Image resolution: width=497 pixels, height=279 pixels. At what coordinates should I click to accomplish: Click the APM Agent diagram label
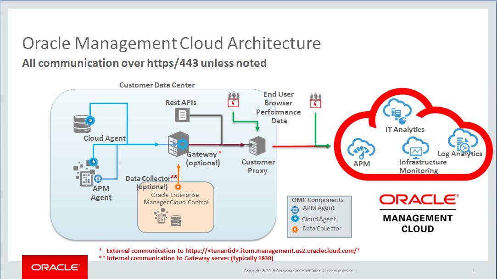point(101,193)
